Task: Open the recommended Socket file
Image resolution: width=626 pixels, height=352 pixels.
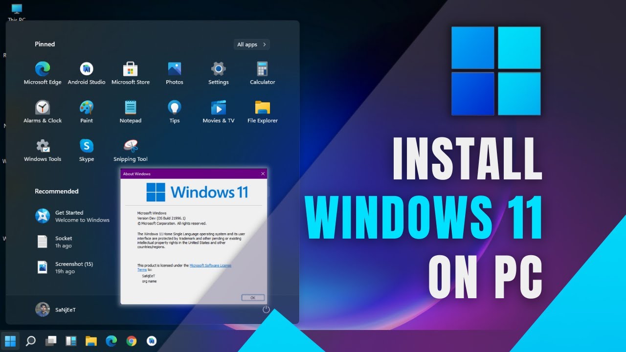Action: click(x=55, y=242)
